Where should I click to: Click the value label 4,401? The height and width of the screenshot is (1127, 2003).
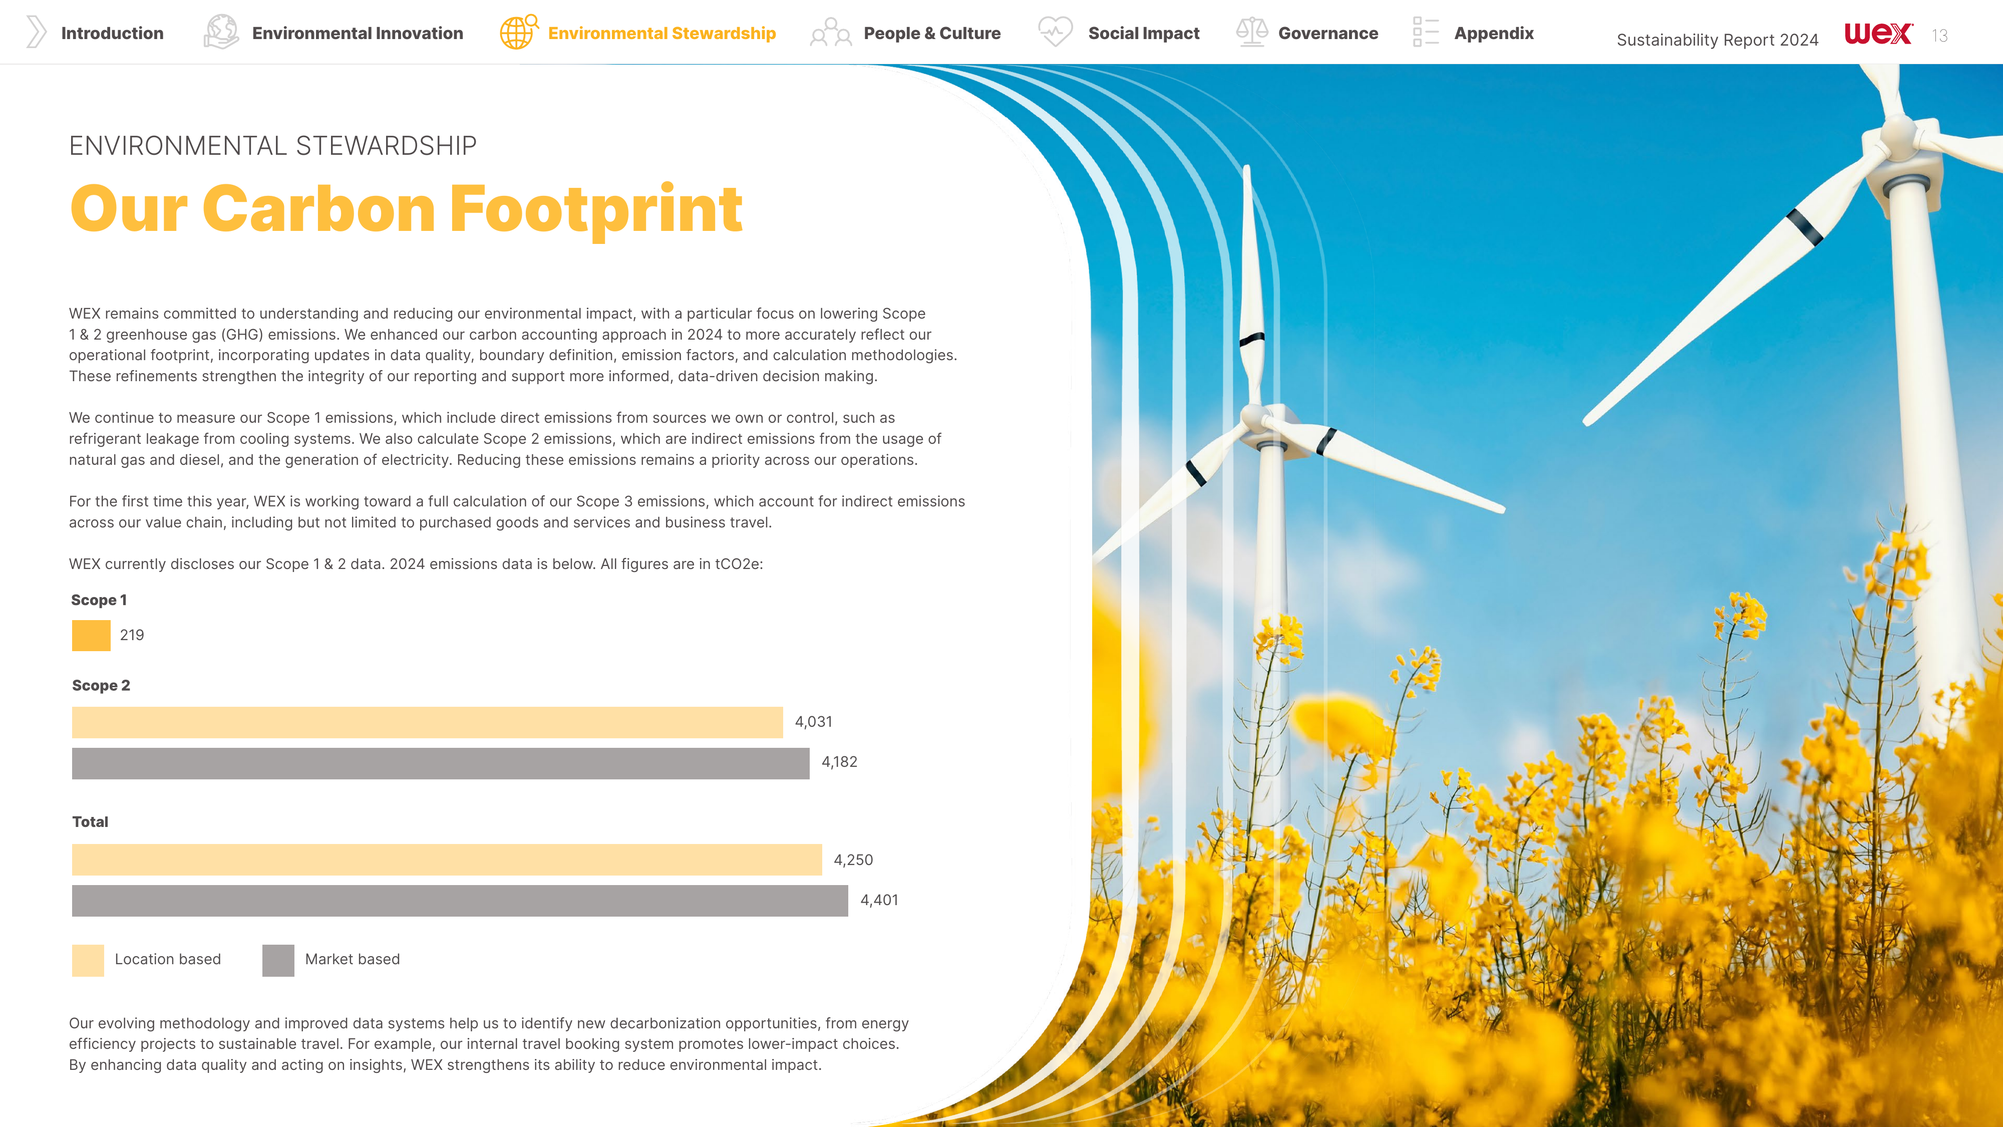tap(879, 901)
